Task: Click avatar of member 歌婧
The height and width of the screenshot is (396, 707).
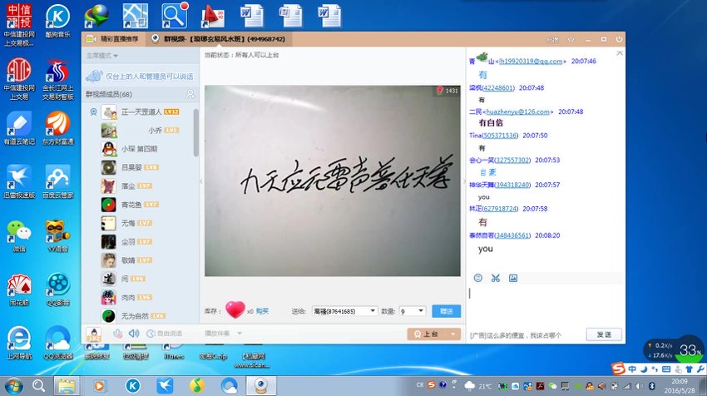Action: point(108,260)
